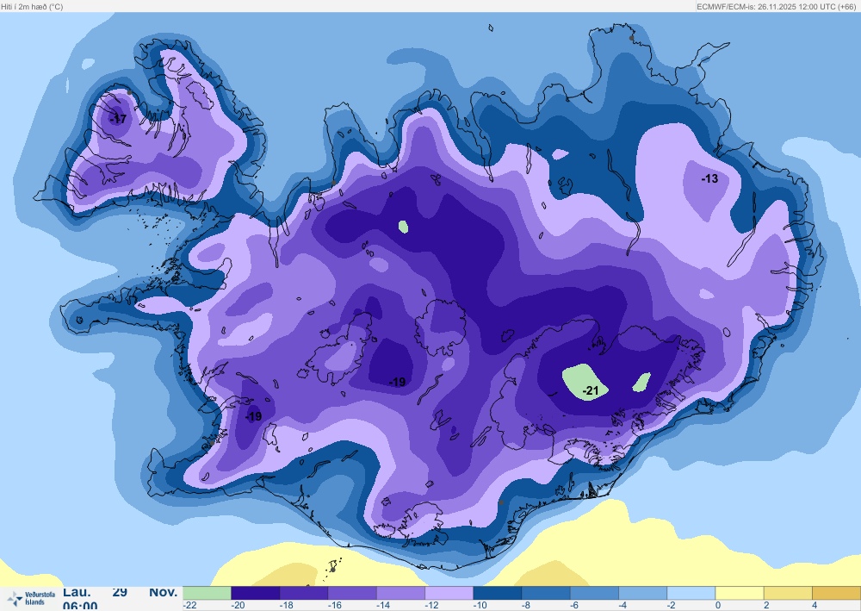Click the -13 temperature label in the northeast
Screen dimensions: 861x611
tap(709, 178)
